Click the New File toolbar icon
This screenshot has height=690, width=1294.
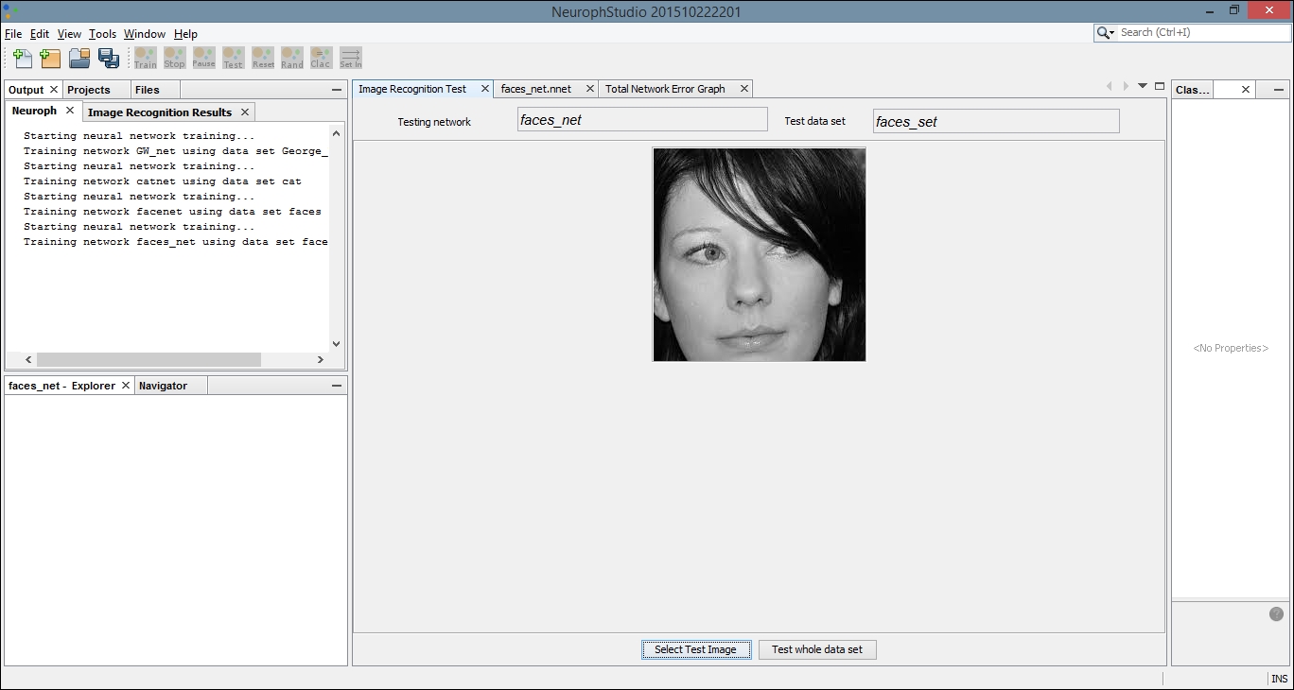tap(23, 58)
